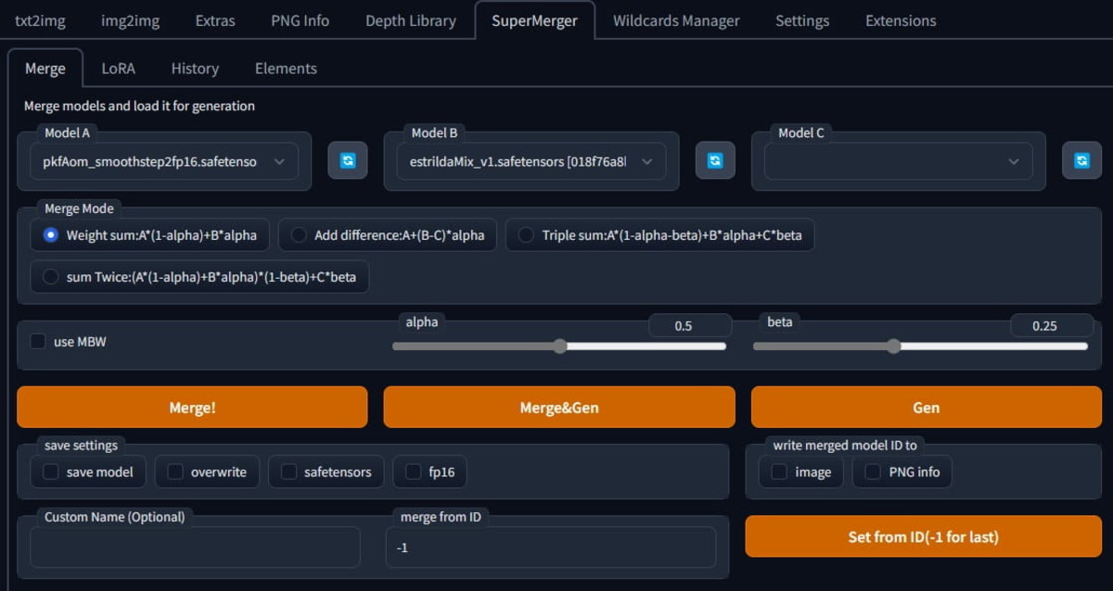
Task: Open the Model A dropdown
Action: (x=164, y=161)
